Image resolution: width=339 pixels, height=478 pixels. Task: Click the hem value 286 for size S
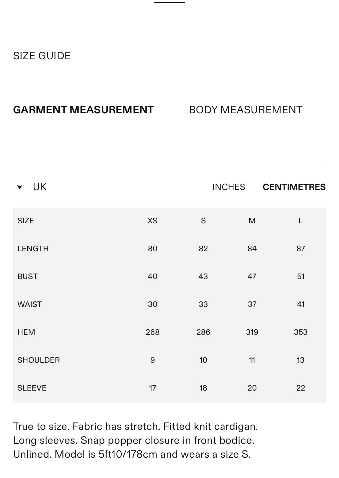[203, 332]
